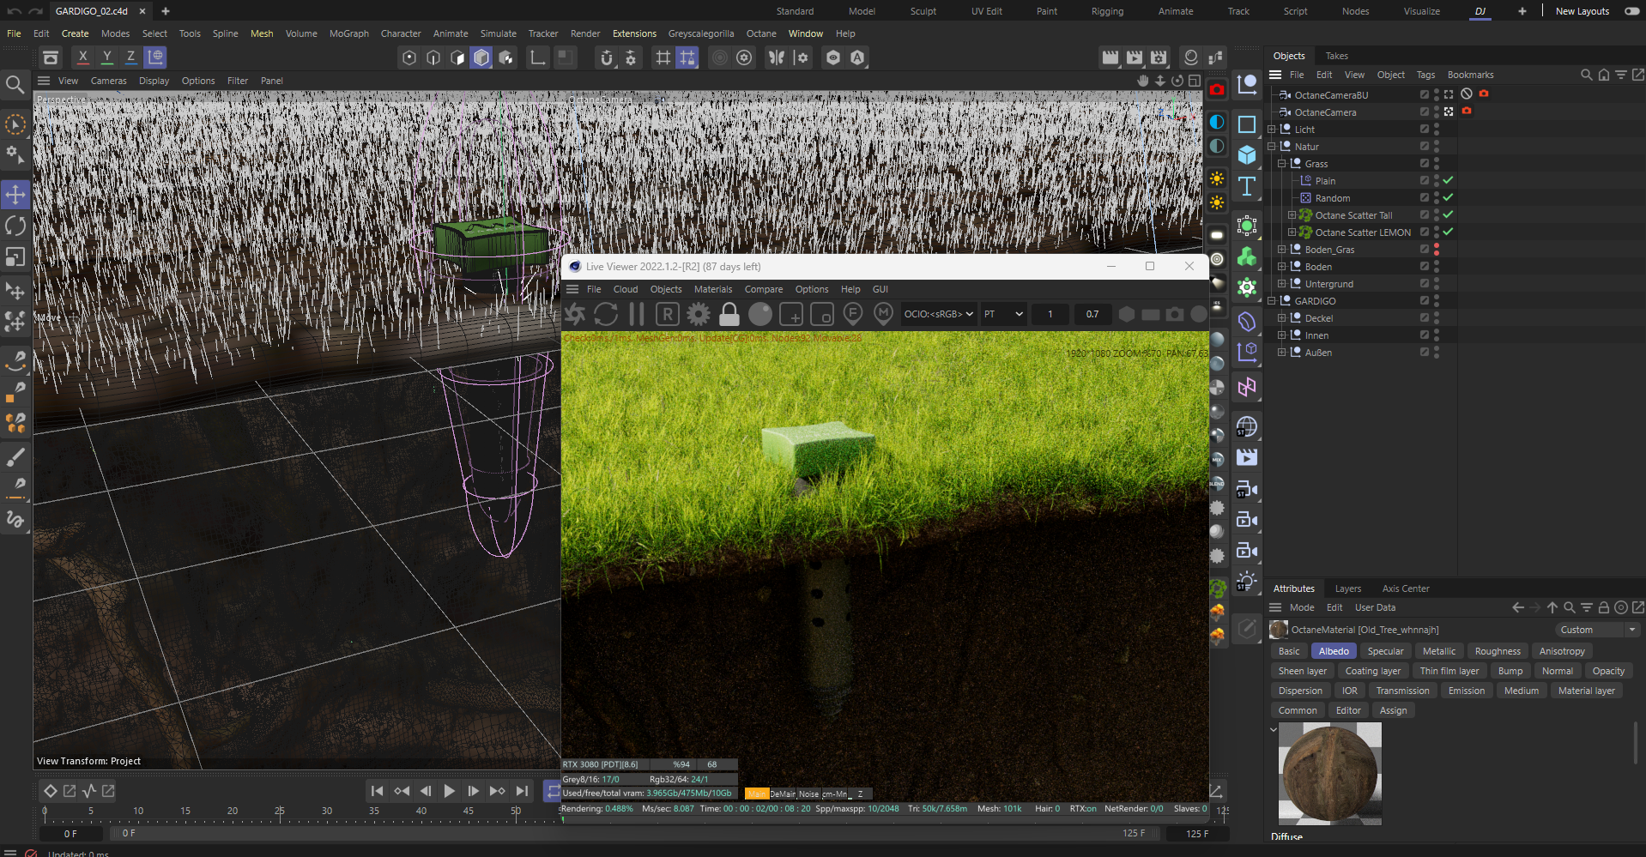This screenshot has width=1646, height=857.
Task: Toggle the New Layouts switch
Action: pos(1631,11)
